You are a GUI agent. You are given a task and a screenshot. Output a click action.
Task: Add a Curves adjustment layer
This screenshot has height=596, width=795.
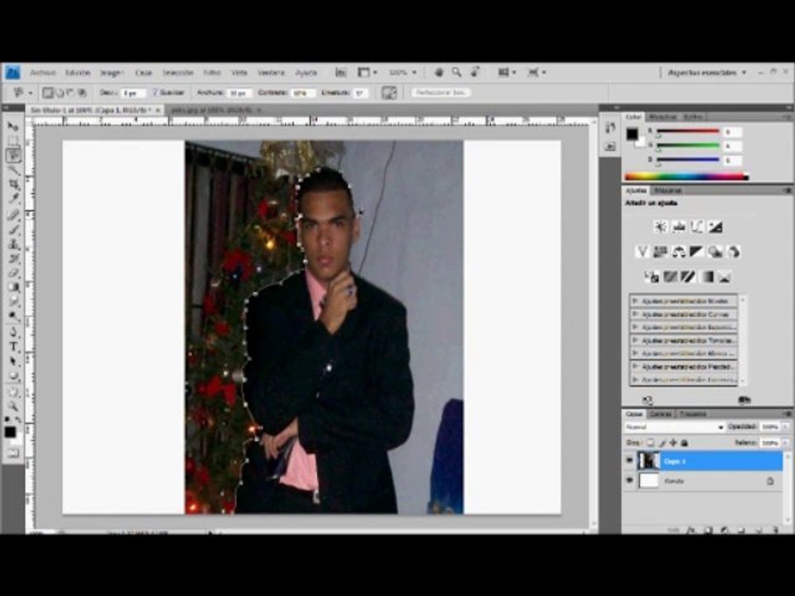[697, 227]
